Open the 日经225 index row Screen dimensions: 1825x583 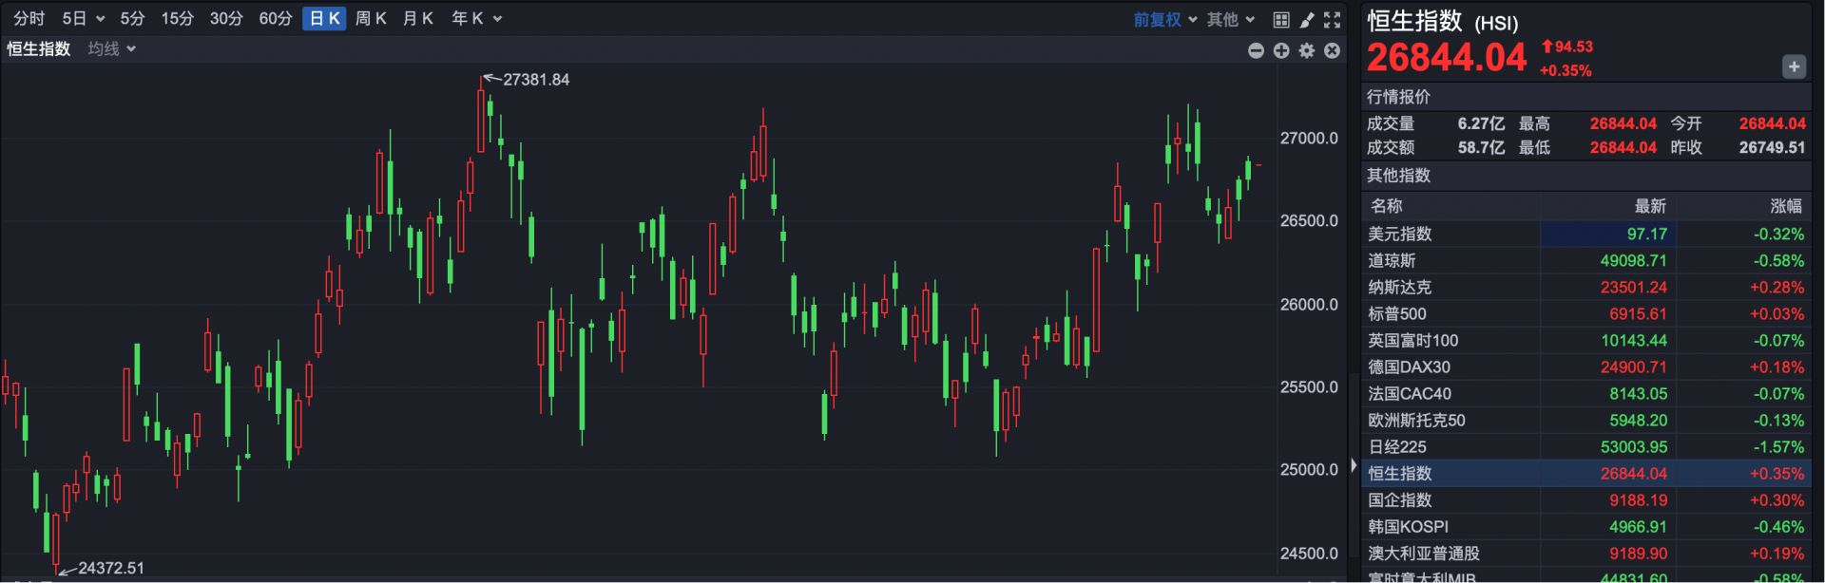coord(1586,446)
